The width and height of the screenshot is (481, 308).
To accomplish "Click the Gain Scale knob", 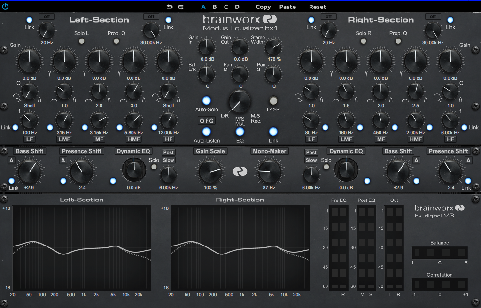I will point(210,171).
